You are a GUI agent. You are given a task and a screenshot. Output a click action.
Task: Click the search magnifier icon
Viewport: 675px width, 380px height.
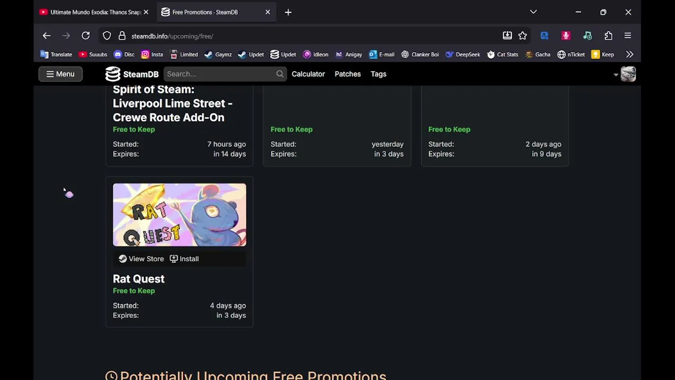tap(280, 74)
